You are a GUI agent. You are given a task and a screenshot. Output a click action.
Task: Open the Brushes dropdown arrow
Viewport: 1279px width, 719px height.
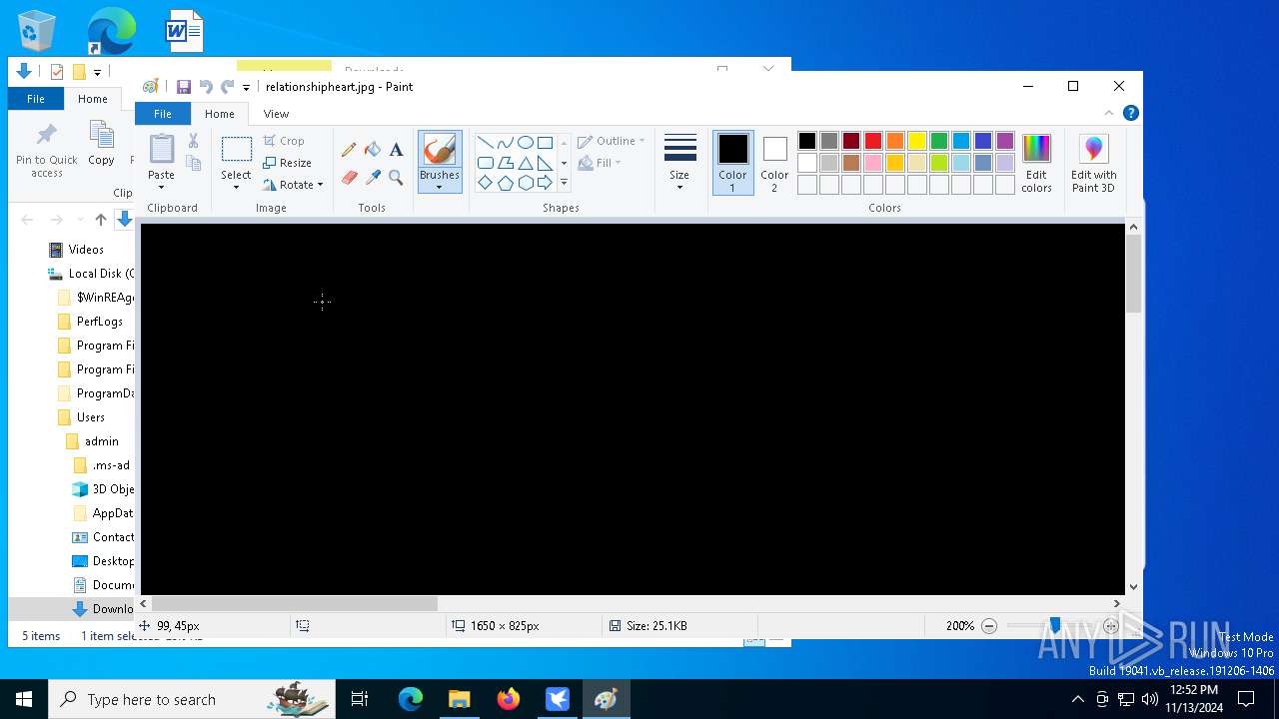click(440, 188)
